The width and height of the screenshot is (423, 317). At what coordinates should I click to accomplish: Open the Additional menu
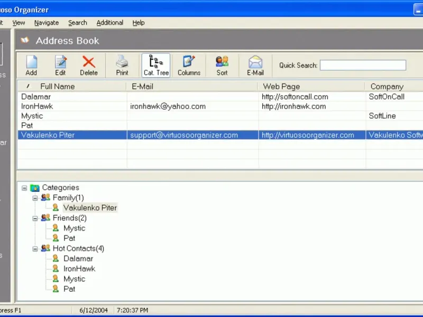point(110,23)
